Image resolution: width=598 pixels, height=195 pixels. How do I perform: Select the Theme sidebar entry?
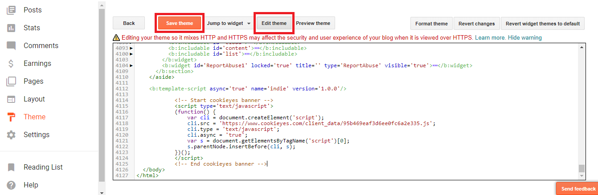point(35,117)
